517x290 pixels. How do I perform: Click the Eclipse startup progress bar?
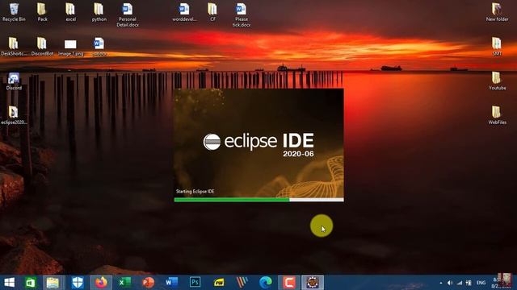coord(258,200)
